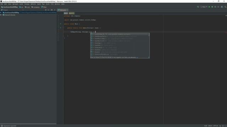Click Scroll from Source icon in Project panel
This screenshot has height=127, width=227.
46,10
